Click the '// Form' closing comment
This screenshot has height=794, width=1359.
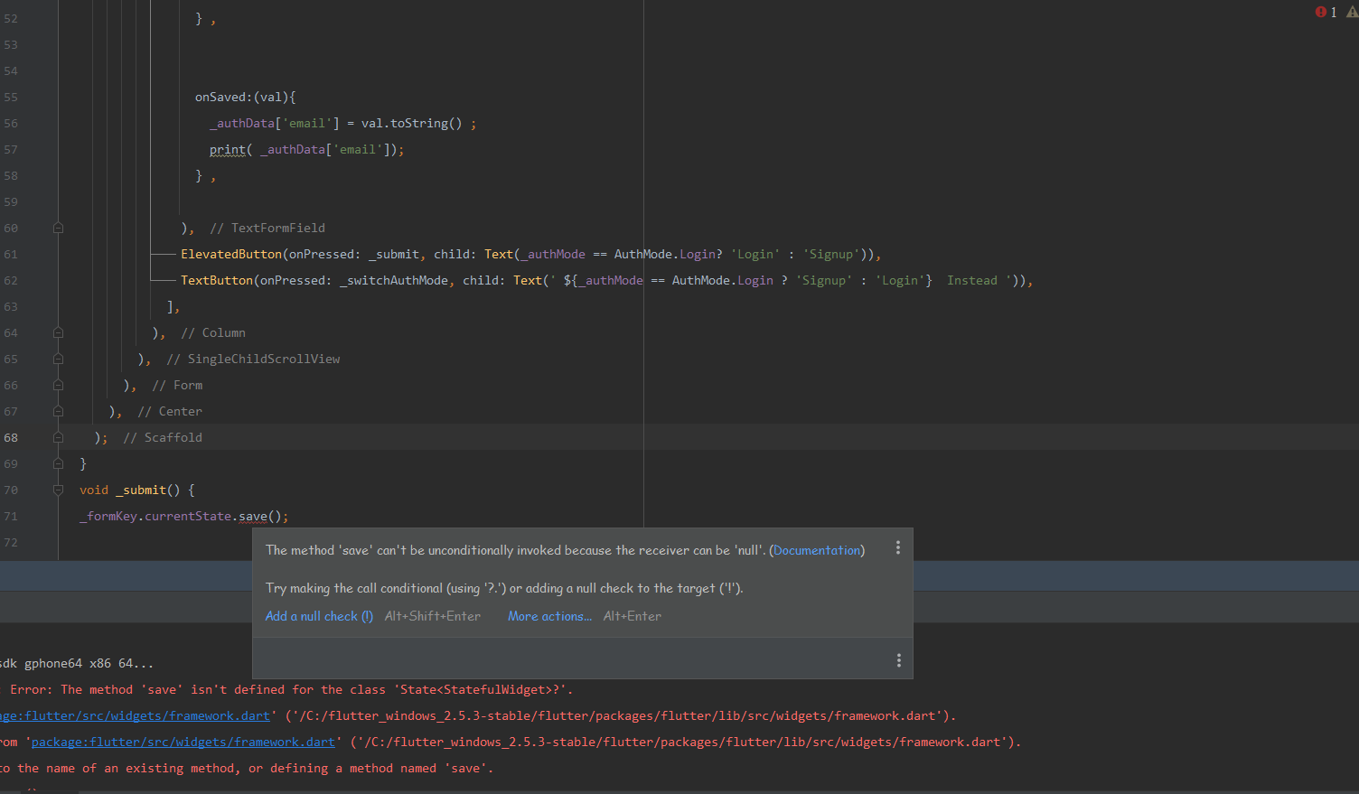pyautogui.click(x=177, y=385)
